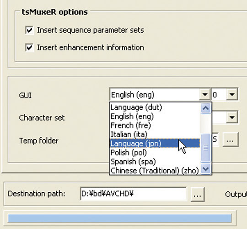
Task: Open the GUI language dropdown arrow
Action: [x=204, y=95]
